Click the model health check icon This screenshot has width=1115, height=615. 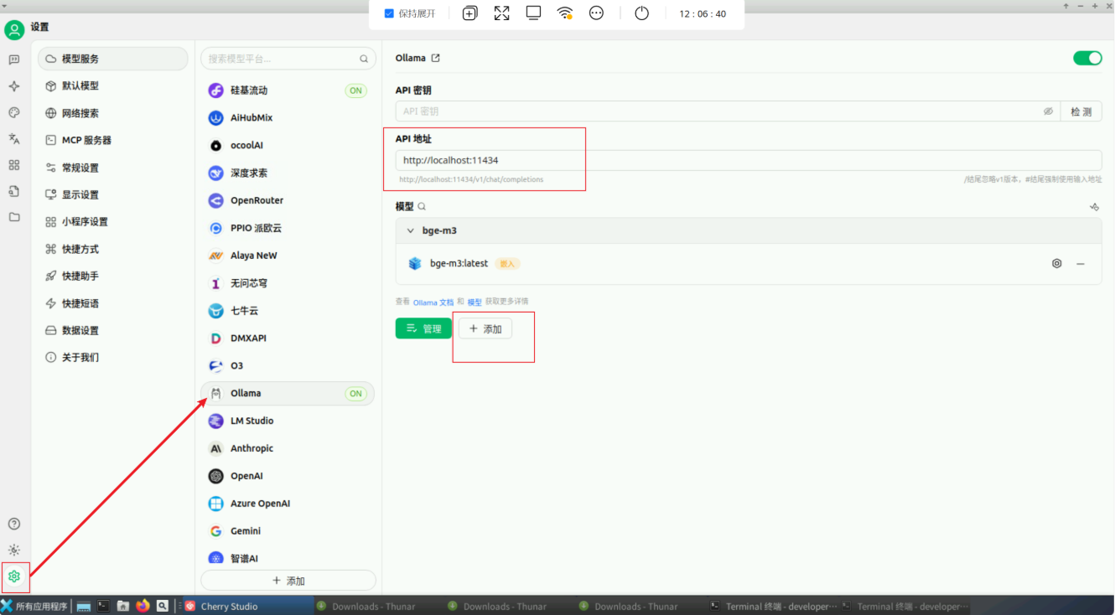pyautogui.click(x=1094, y=206)
